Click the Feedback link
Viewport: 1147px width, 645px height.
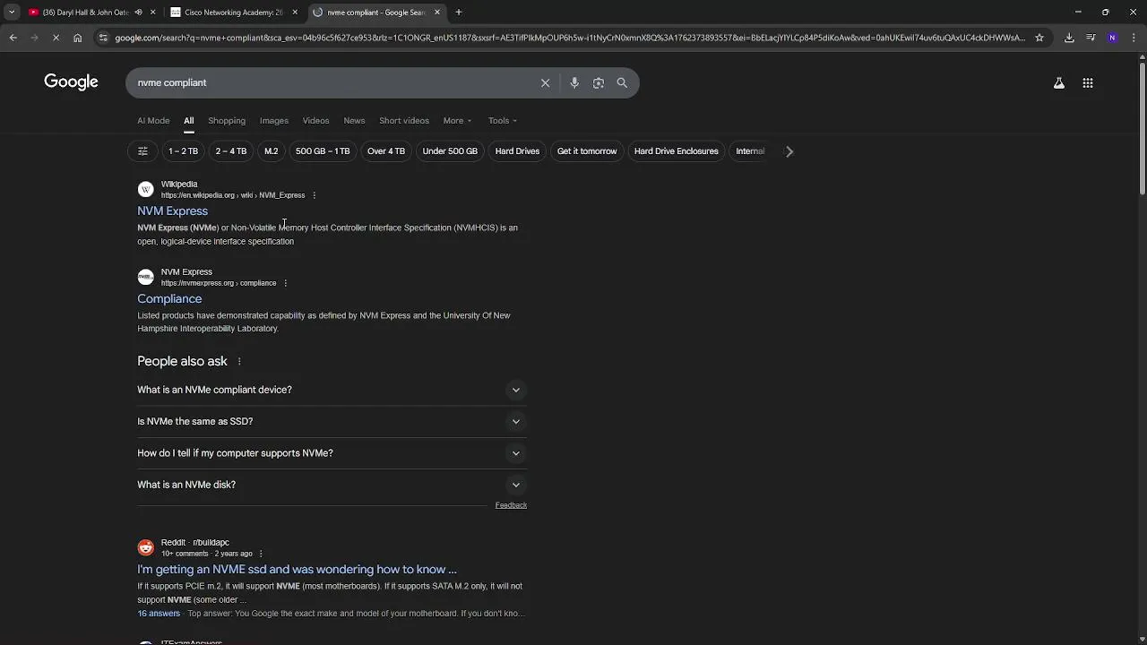pyautogui.click(x=511, y=505)
